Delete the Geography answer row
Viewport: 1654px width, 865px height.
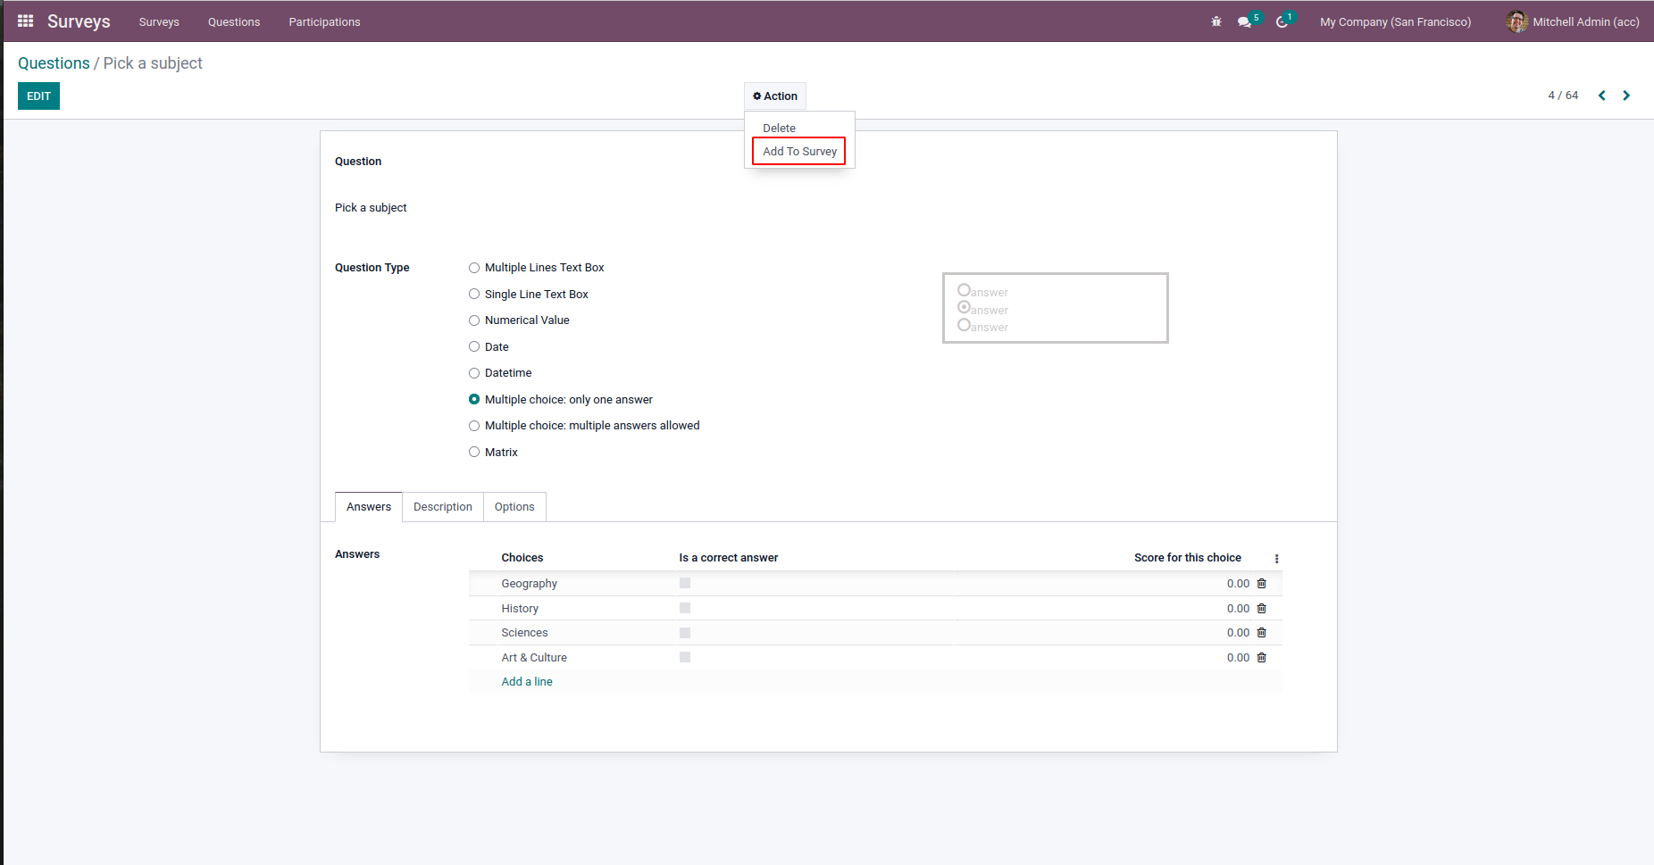(1261, 584)
